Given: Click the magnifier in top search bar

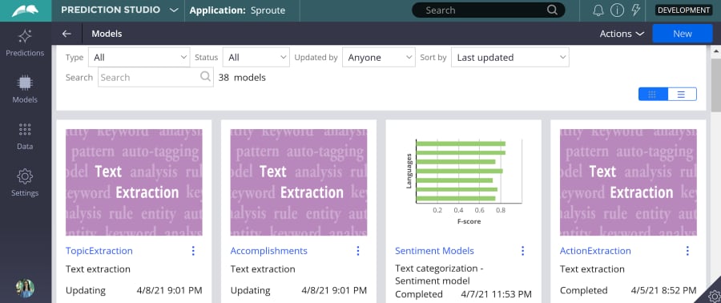Looking at the screenshot, I should point(552,10).
